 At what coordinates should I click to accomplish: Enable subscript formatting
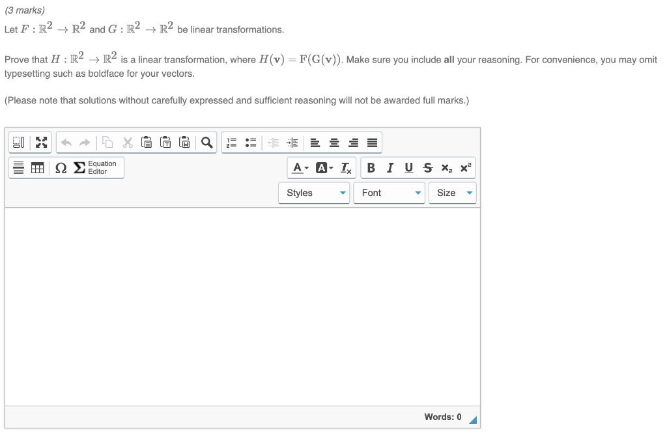(x=446, y=167)
